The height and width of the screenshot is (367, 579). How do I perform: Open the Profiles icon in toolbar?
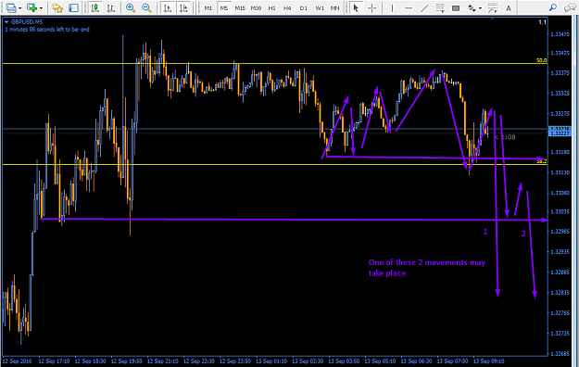point(11,7)
